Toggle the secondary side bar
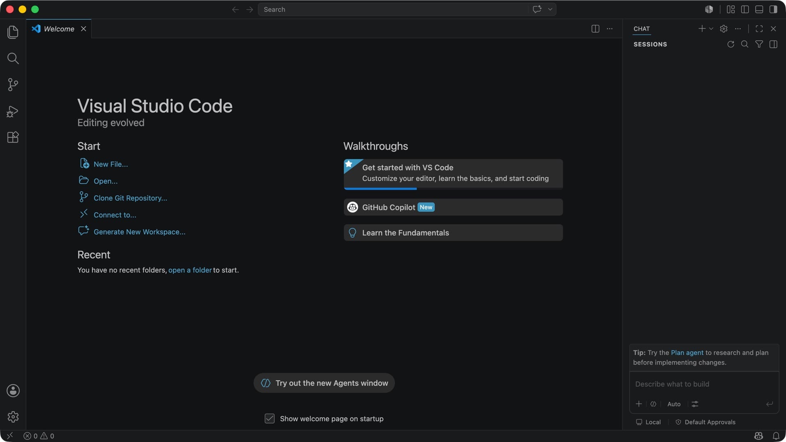Viewport: 786px width, 442px height. 773,9
